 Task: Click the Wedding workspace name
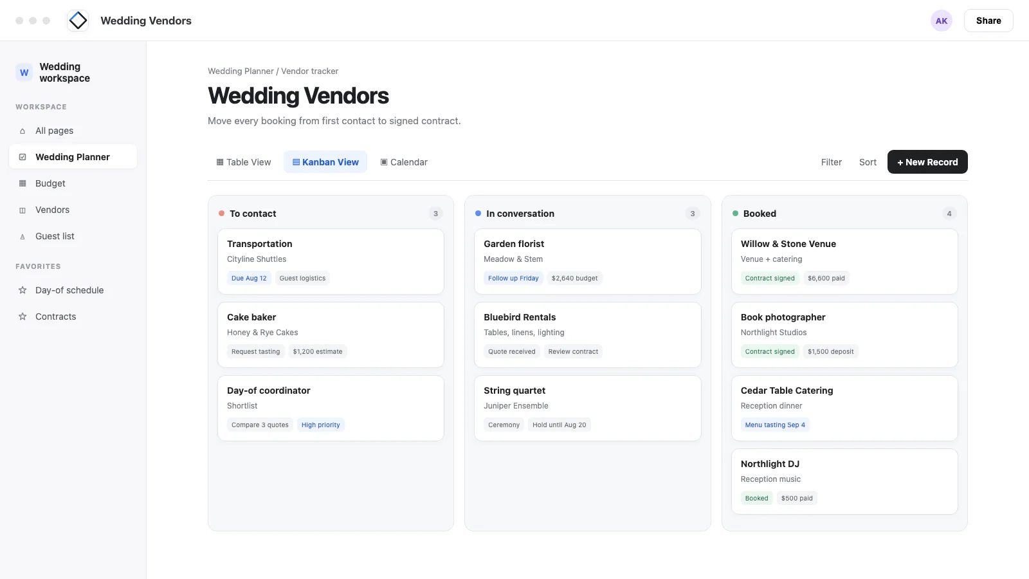[x=64, y=73]
